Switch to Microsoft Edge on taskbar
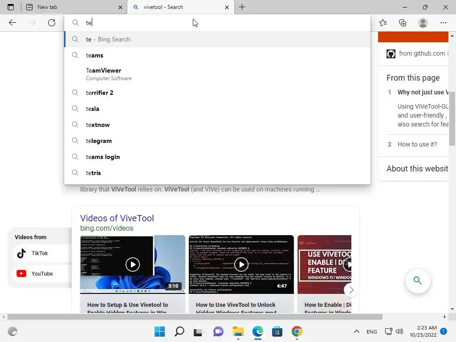The image size is (456, 342). [x=258, y=331]
